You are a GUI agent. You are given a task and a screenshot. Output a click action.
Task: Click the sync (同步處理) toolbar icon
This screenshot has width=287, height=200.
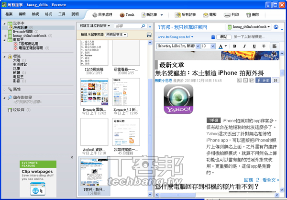95,15
